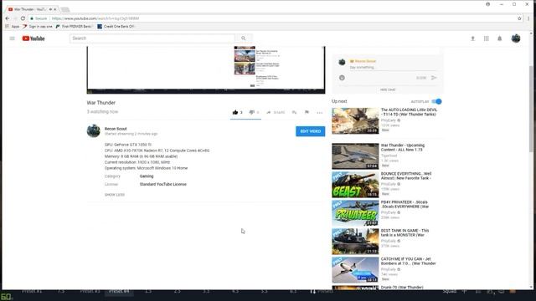Open the more actions ellipsis menu

point(320,113)
